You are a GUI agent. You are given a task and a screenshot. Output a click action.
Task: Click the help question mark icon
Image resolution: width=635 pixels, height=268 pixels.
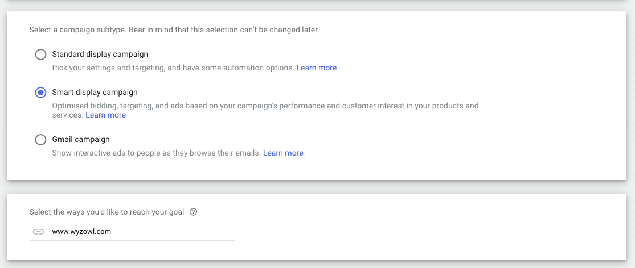coord(193,212)
